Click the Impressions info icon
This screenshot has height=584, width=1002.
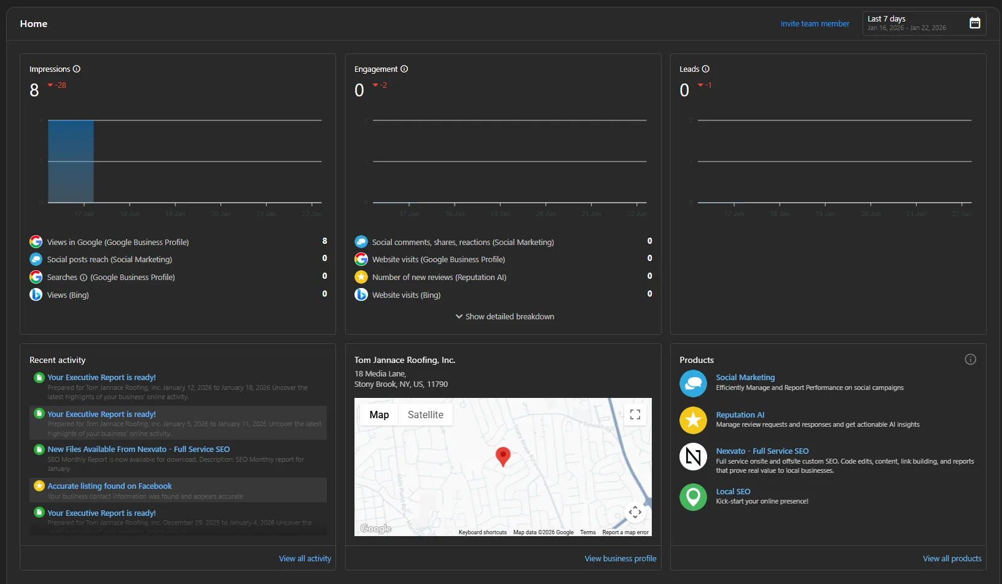[x=76, y=69]
